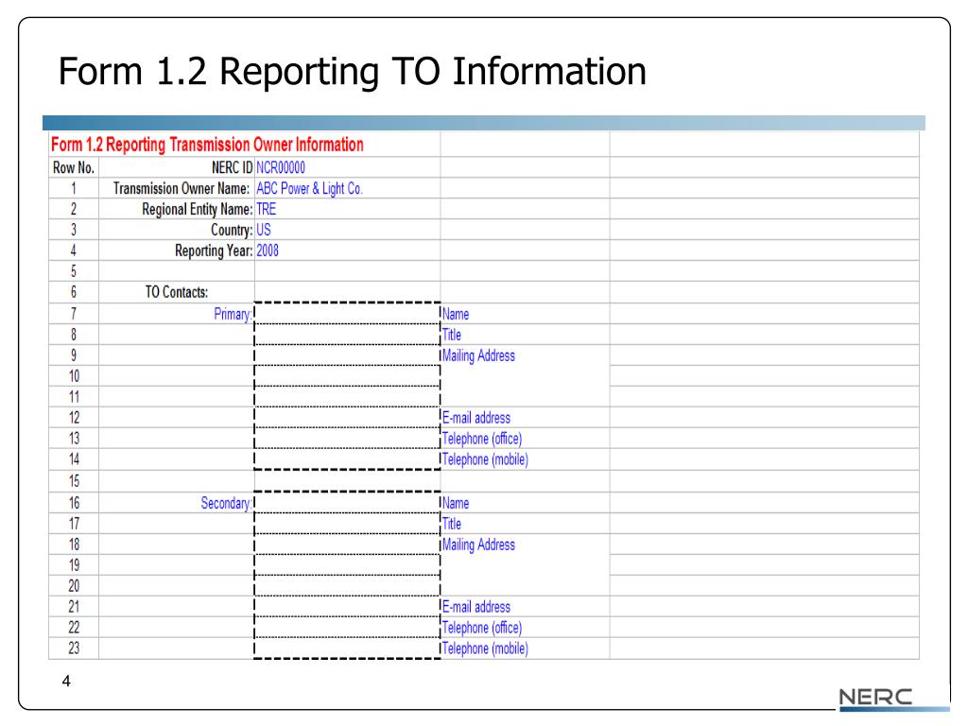
Task: Click the Secondary E-mail address input box
Action: coord(348,606)
